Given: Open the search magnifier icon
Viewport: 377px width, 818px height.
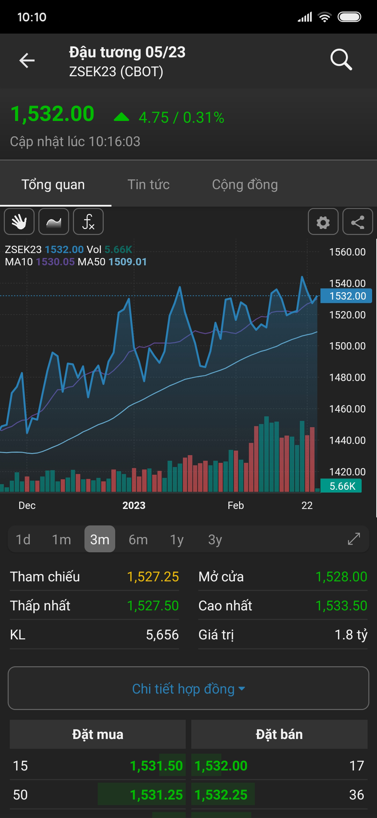Looking at the screenshot, I should [341, 60].
